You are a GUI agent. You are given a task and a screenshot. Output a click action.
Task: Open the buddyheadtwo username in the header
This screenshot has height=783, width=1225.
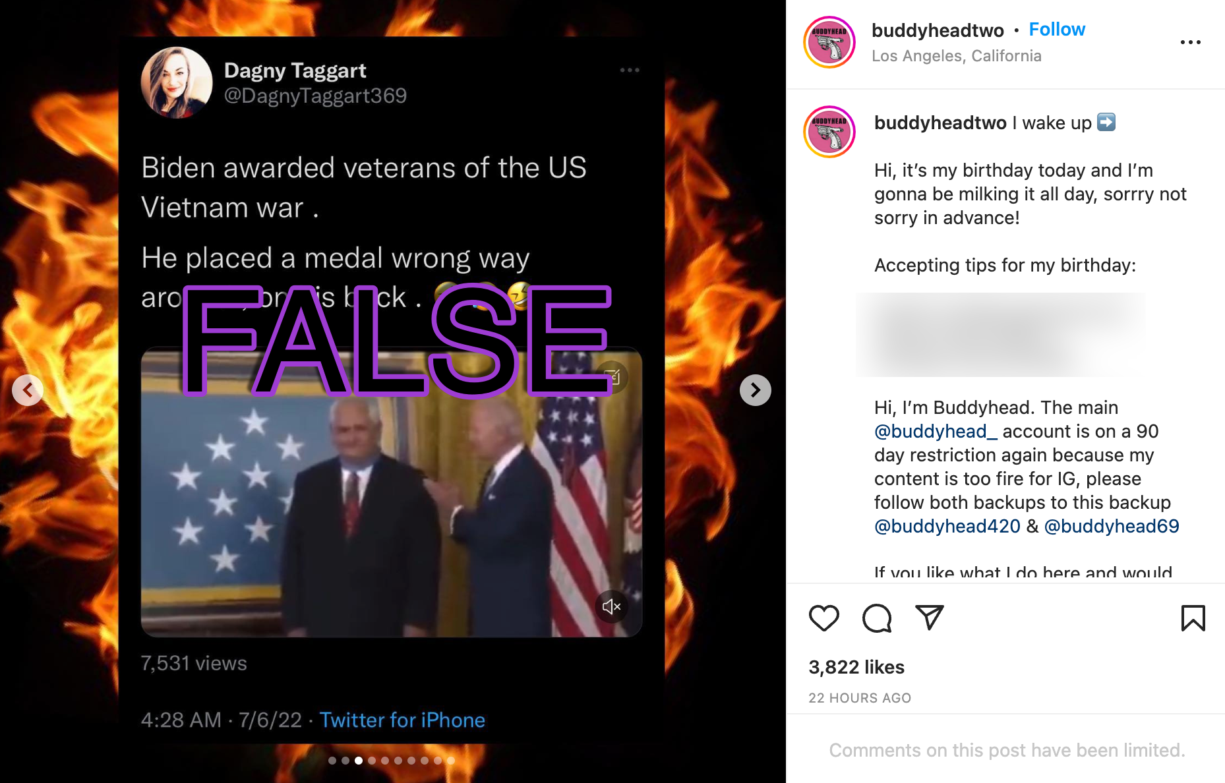(x=938, y=30)
